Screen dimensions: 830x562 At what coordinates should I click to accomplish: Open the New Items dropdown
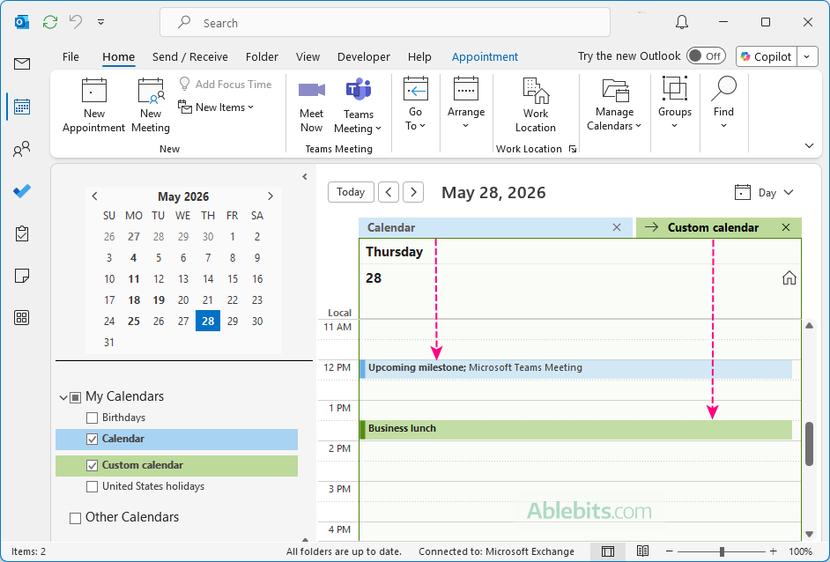216,107
